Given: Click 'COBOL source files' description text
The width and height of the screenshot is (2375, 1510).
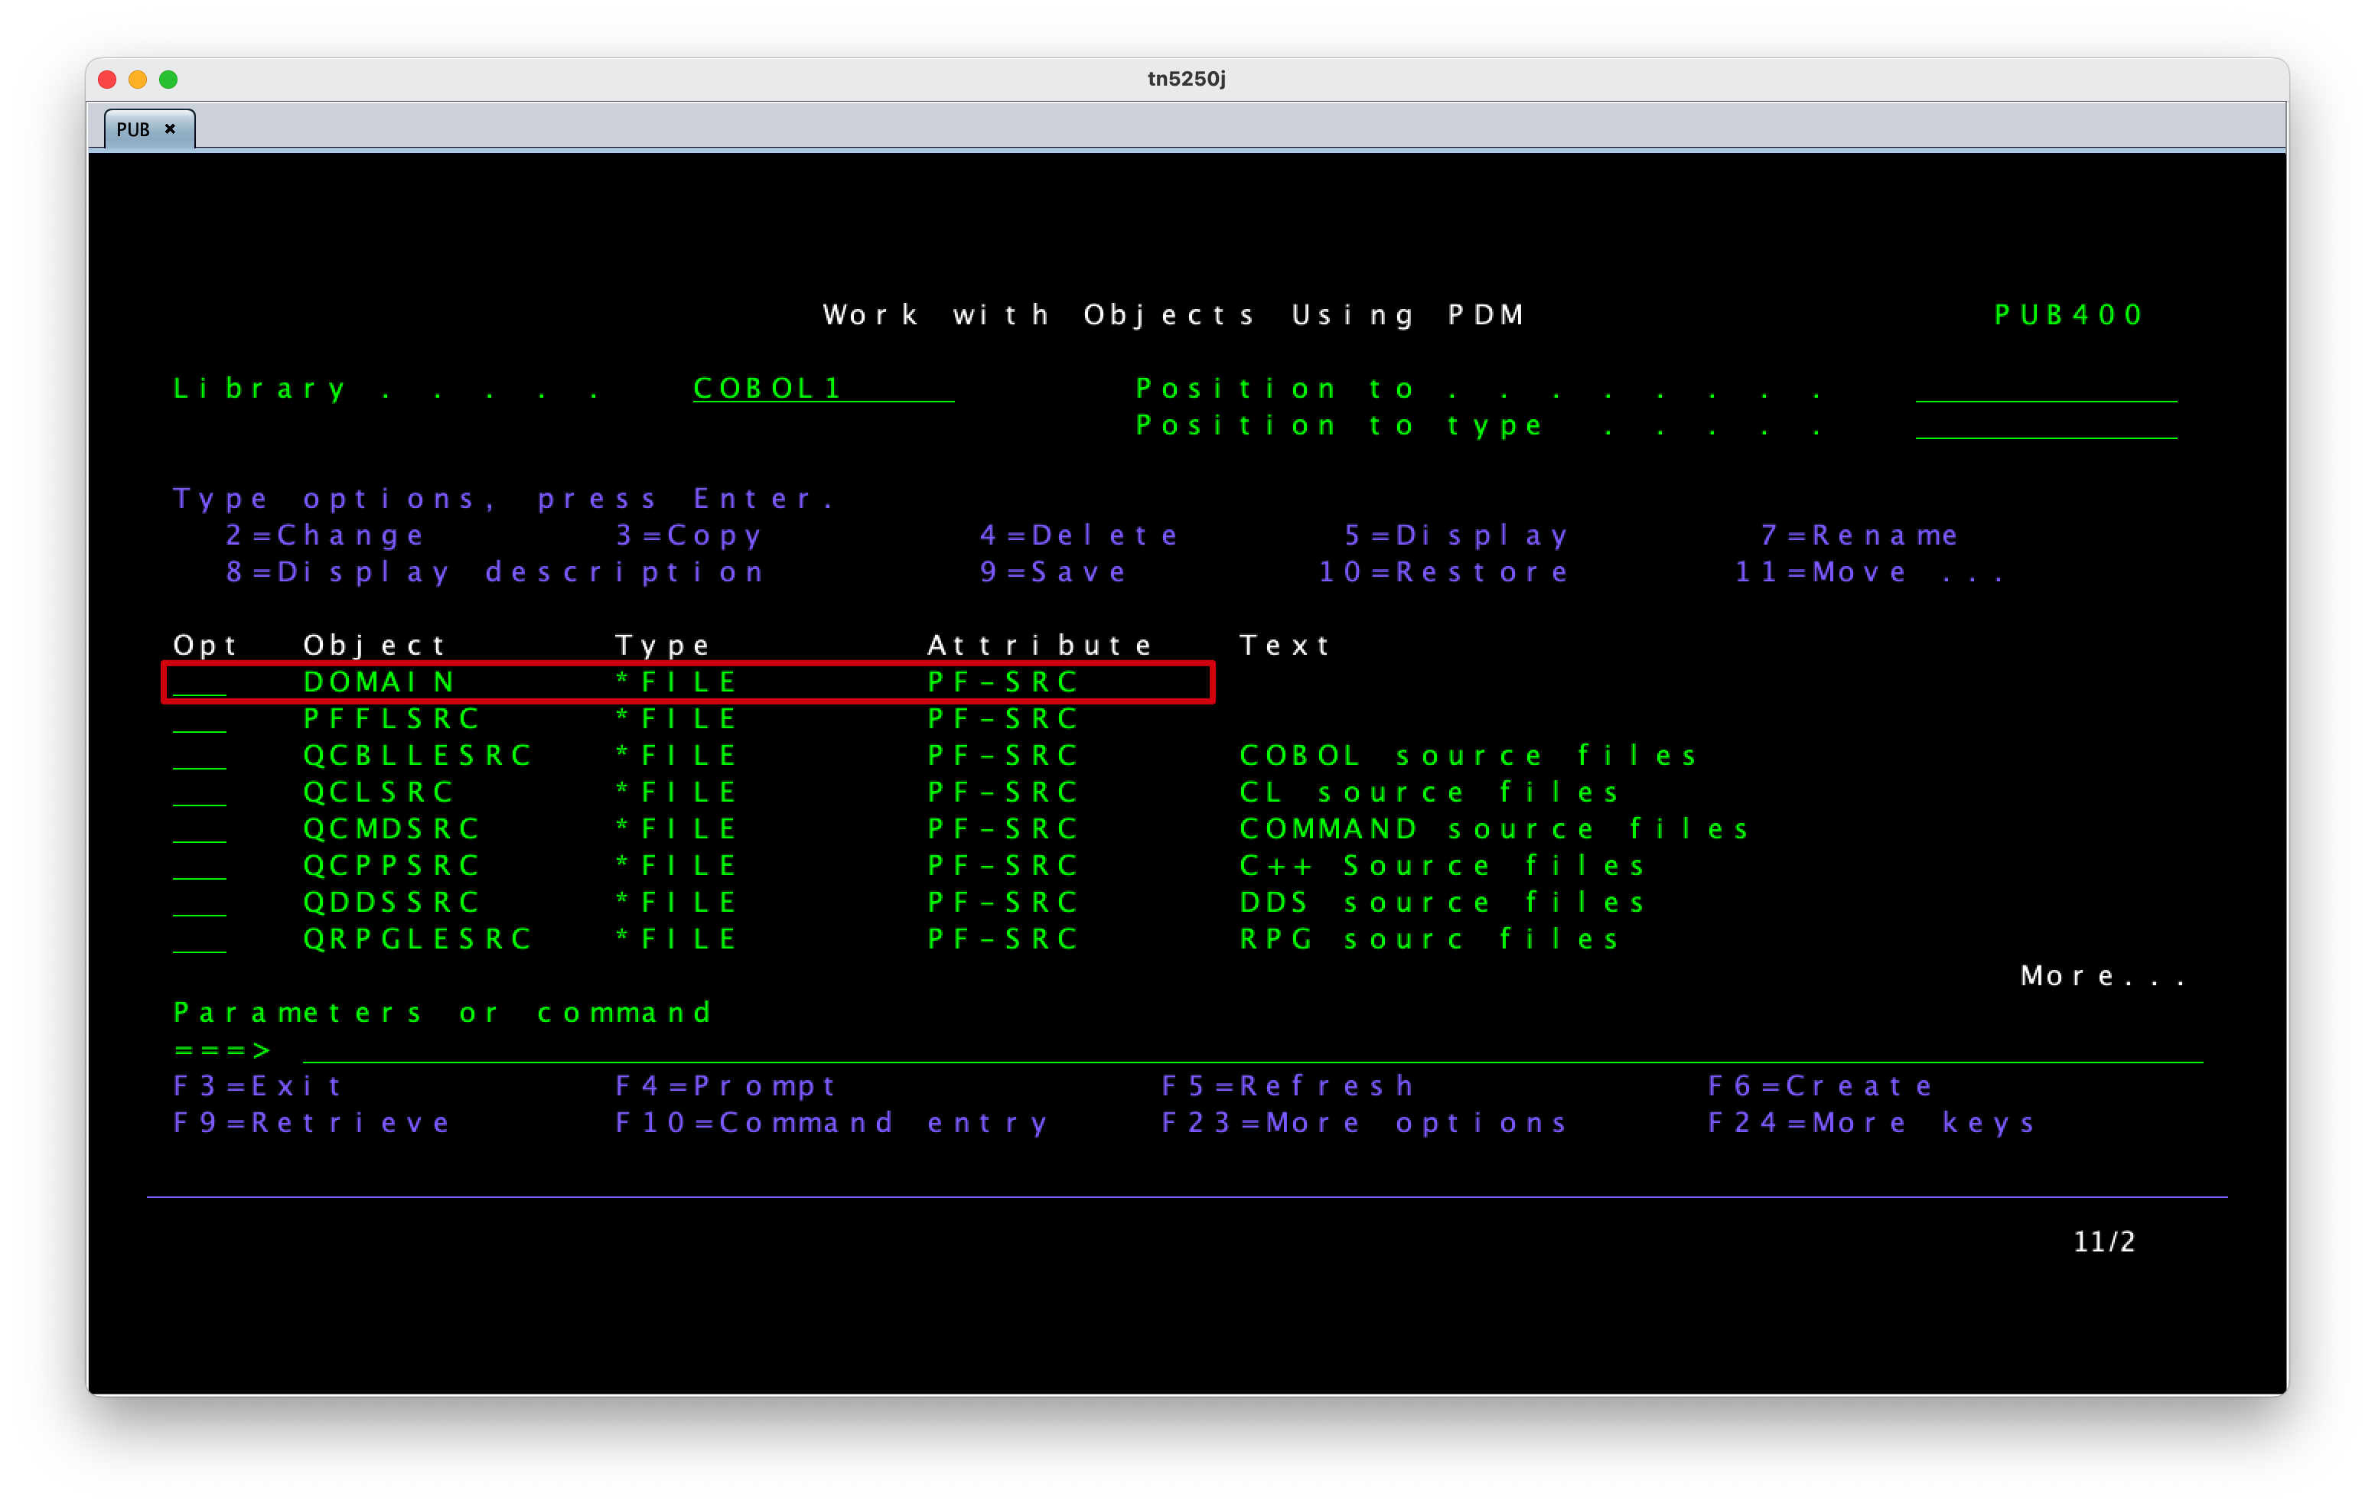Looking at the screenshot, I should coord(1468,756).
